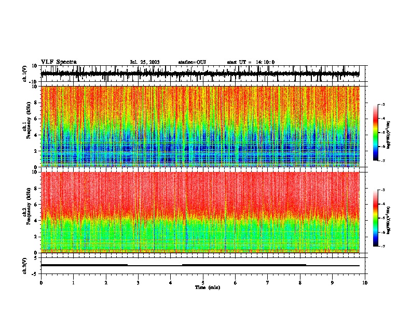
Task: Click the "ch.3(V)" axis label
Action: (x=25, y=266)
